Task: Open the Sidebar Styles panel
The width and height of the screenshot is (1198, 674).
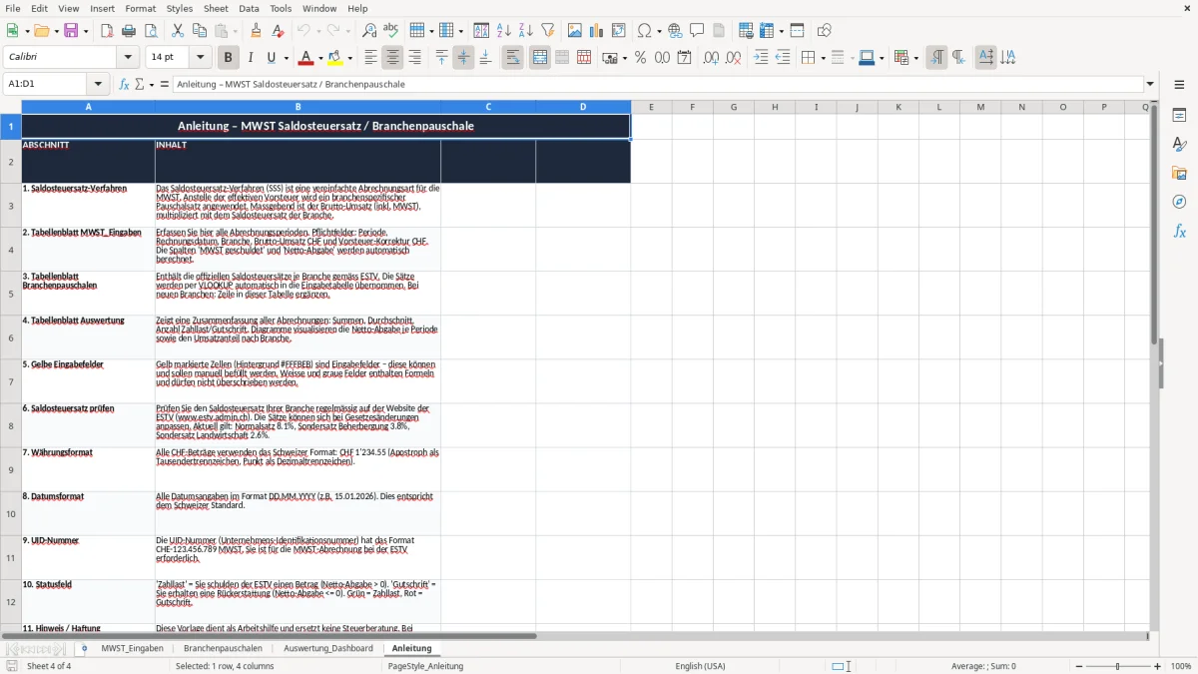Action: point(1179,145)
